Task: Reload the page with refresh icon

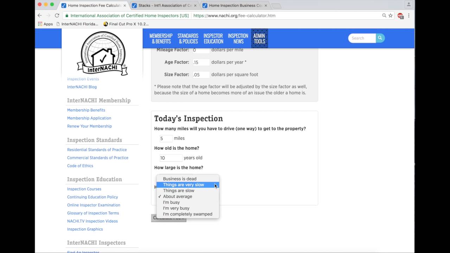Action: (x=57, y=15)
